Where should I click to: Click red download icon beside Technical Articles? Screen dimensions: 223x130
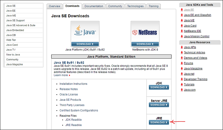[181, 52]
